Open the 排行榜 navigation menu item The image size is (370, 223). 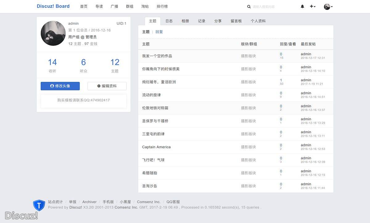point(162,6)
